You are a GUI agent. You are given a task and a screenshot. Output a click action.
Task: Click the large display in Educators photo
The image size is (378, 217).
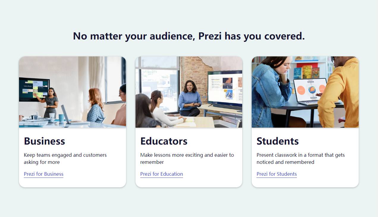(x=225, y=88)
